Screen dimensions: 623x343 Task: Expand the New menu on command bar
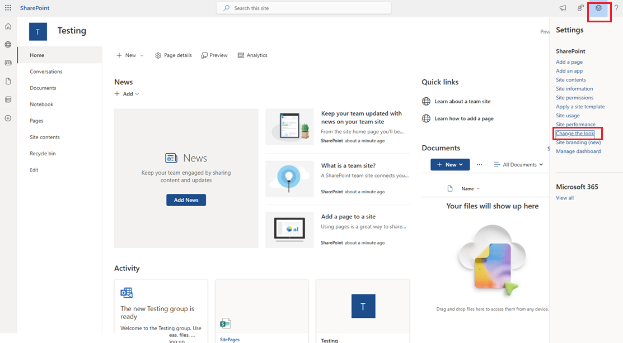tap(129, 55)
